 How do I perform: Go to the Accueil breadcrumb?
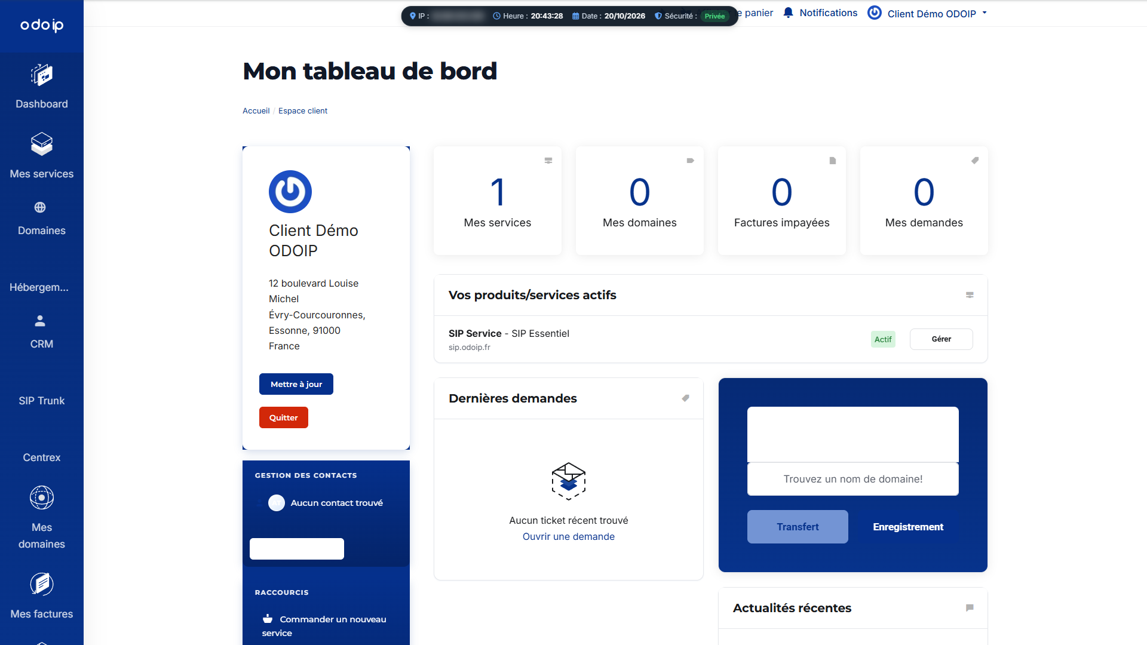coord(256,110)
